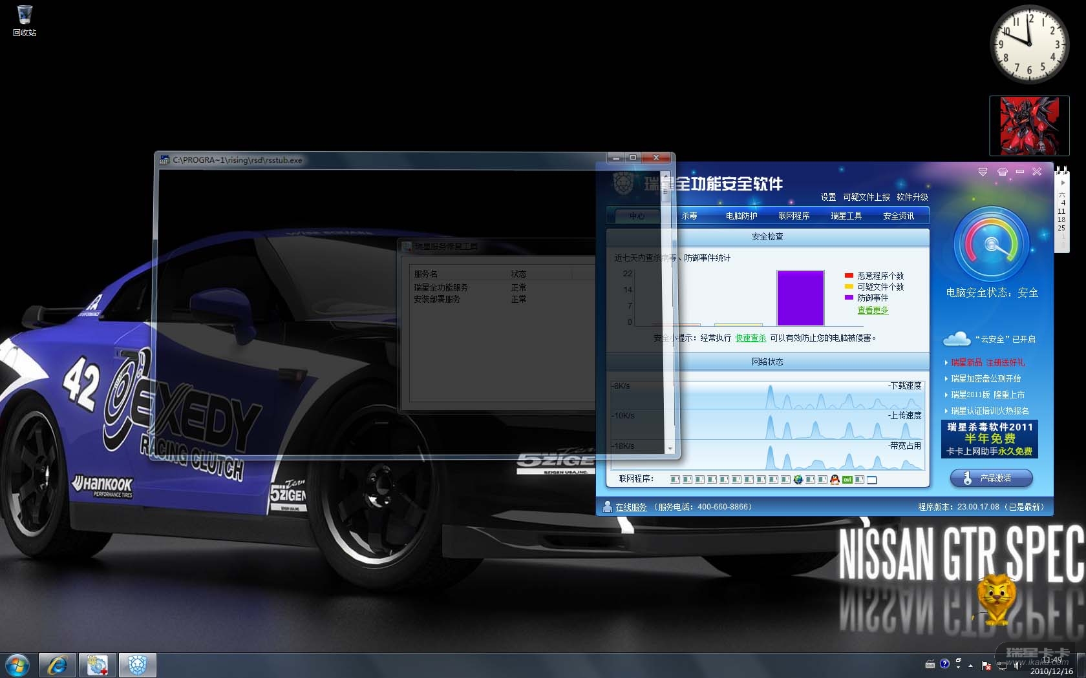The image size is (1086, 678).
Task: Click the online service person icon
Action: [607, 507]
